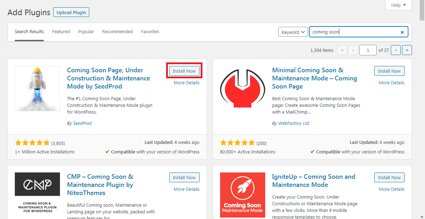
Task: Open CMP – Coming Soon & Maintenance title
Action: pos(101,185)
